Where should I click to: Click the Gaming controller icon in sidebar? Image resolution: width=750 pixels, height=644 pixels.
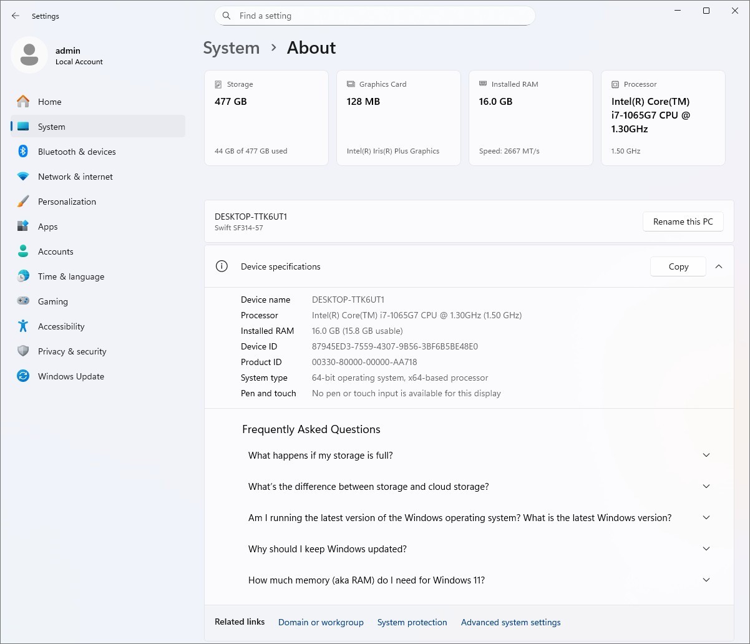tap(23, 301)
